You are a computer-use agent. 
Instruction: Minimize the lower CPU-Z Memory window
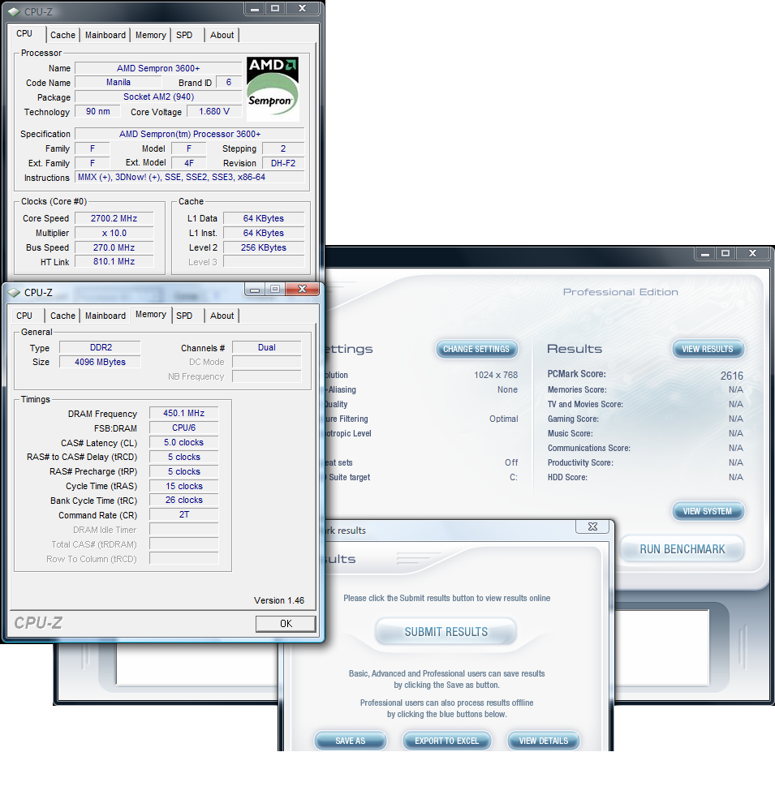255,290
